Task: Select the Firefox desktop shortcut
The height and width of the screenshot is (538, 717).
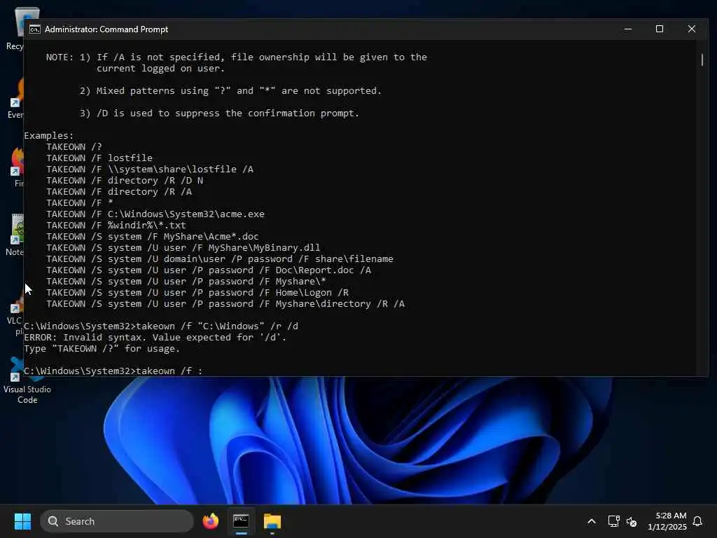Action: (x=16, y=167)
